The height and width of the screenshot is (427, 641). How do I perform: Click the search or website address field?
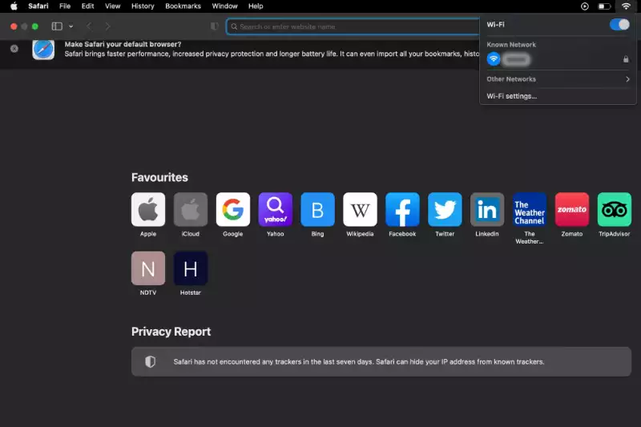click(x=353, y=26)
